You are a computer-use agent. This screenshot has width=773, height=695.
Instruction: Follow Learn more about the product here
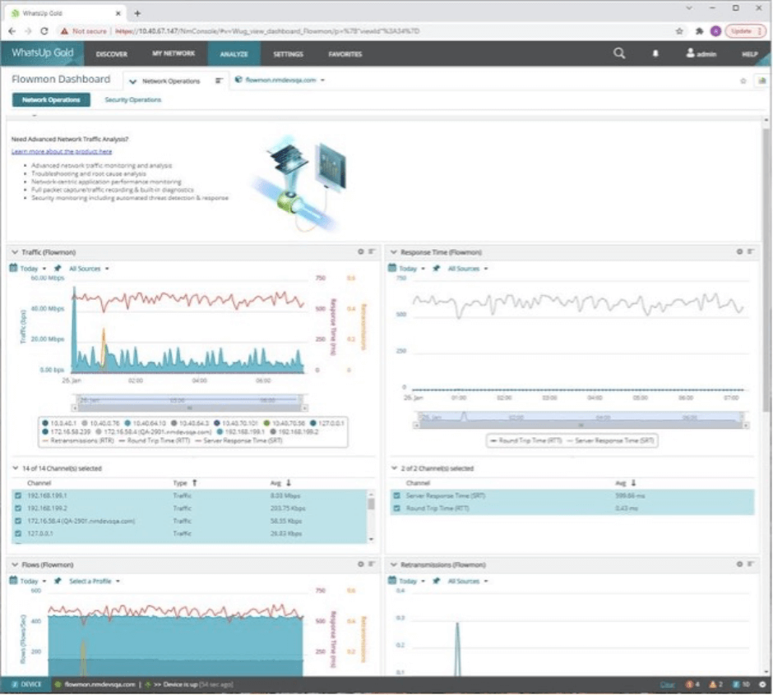62,151
